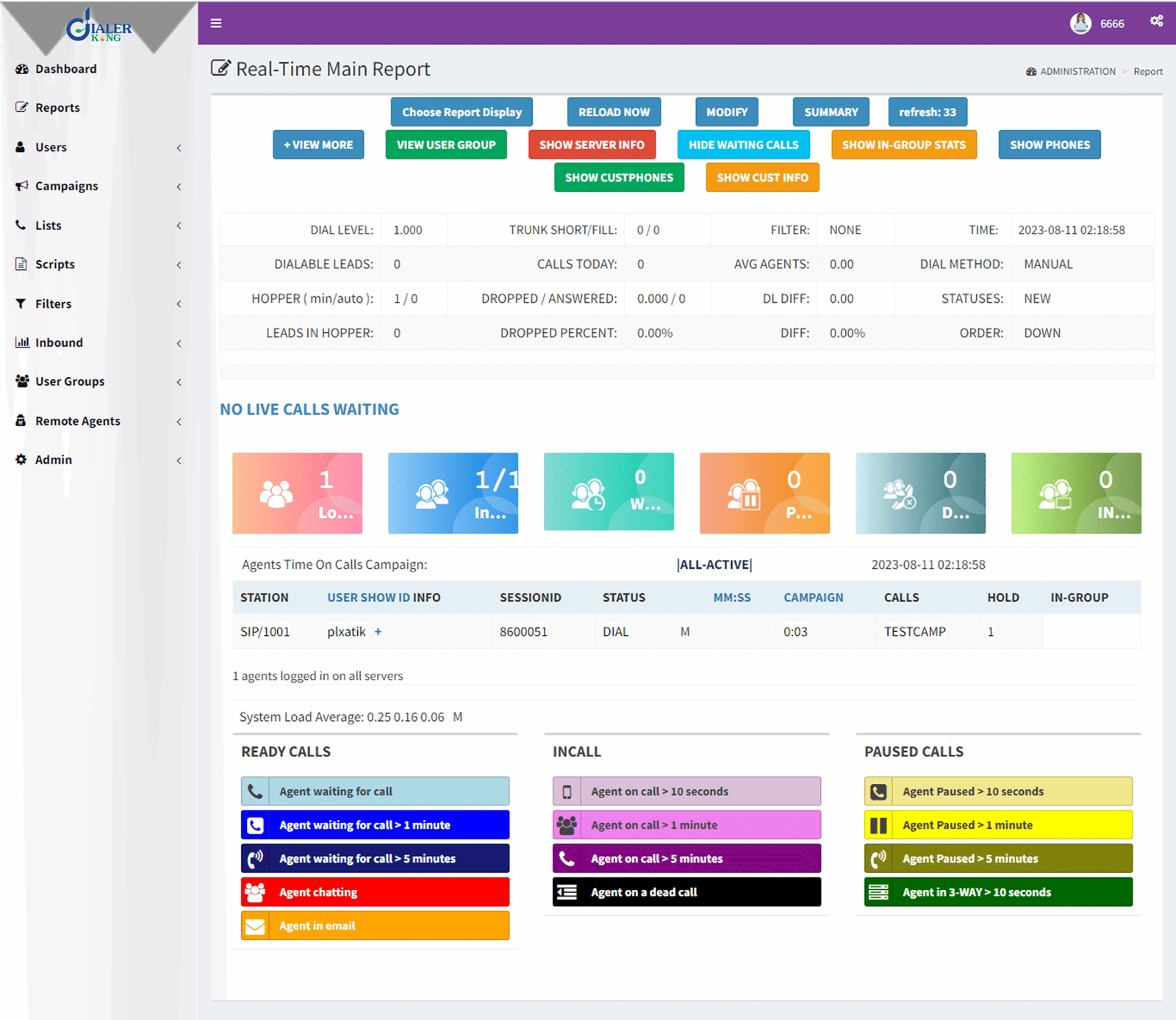The image size is (1176, 1020).
Task: Click the Agent Paused > 1 minute yellow swatch
Action: [997, 825]
